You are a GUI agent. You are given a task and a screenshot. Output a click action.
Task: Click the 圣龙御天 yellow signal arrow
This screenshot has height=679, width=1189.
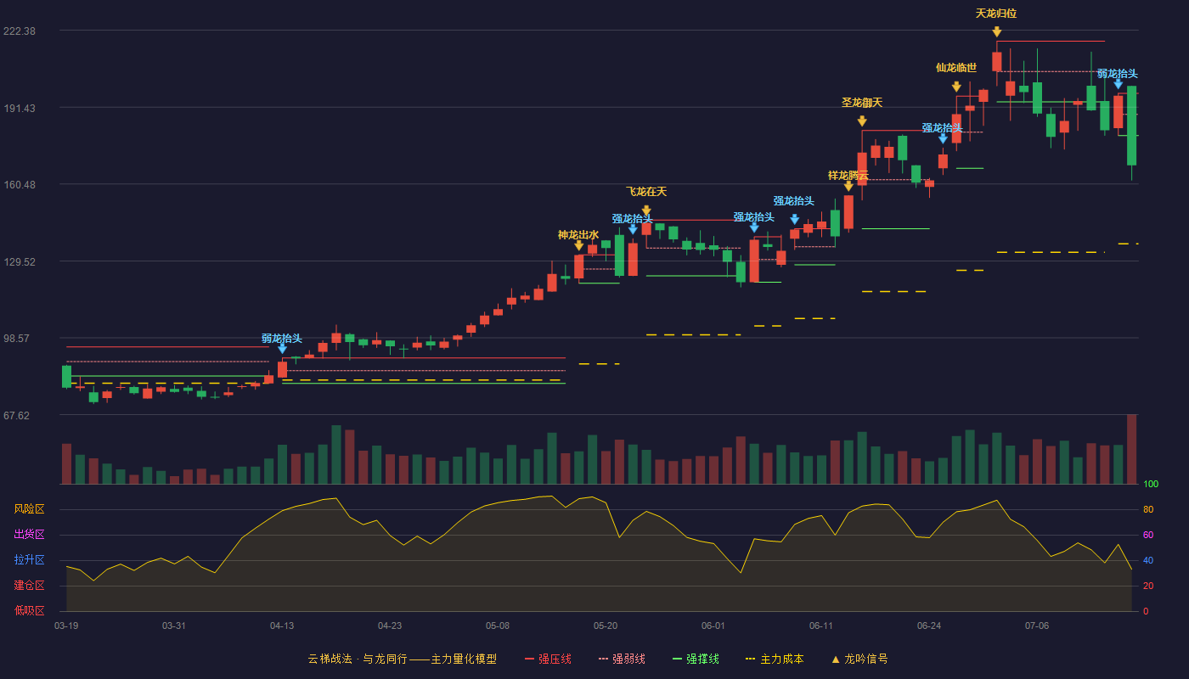(862, 121)
